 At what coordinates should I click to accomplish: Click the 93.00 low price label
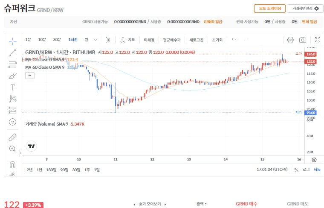click(310, 113)
